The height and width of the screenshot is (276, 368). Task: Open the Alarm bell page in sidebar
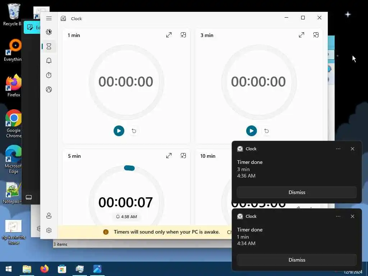[x=49, y=60]
